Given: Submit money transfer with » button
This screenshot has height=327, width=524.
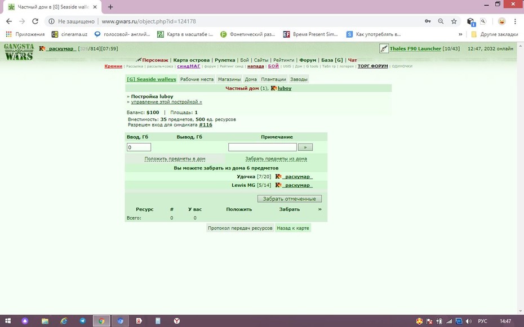Looking at the screenshot, I should 305,147.
